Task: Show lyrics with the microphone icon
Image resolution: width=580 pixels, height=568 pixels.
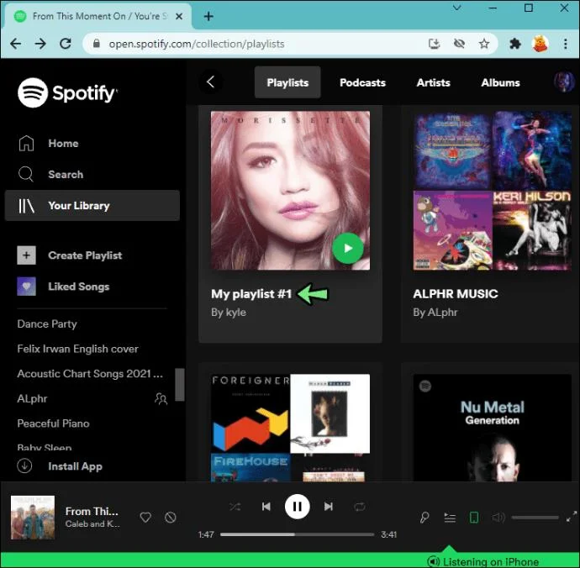Action: [424, 517]
